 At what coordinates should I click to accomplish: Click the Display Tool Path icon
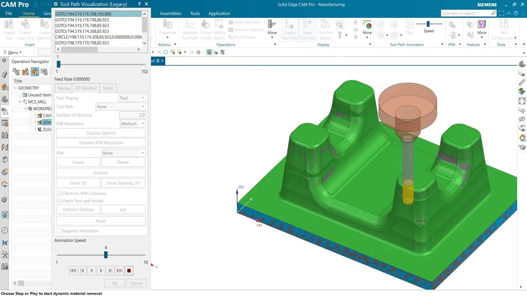290,30
